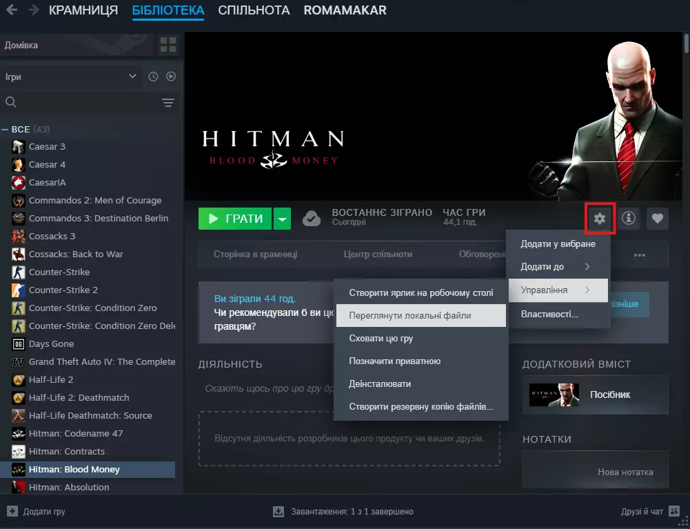Screen dimensions: 690x529
Task: Select Створити резервну копію файлів
Action: click(421, 406)
